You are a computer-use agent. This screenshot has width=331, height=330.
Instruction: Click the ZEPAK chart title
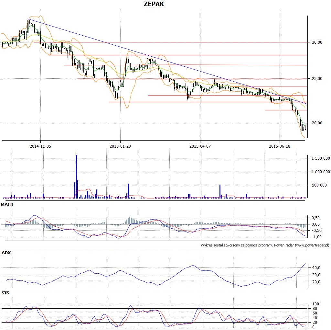pyautogui.click(x=154, y=4)
